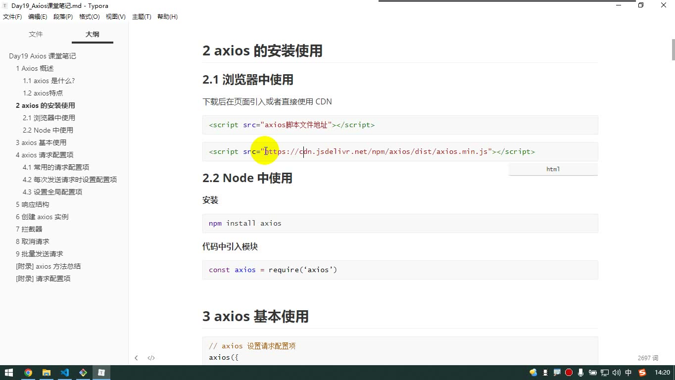Click the film strip tray icon
Screen dimensions: 675x380
click(x=545, y=373)
